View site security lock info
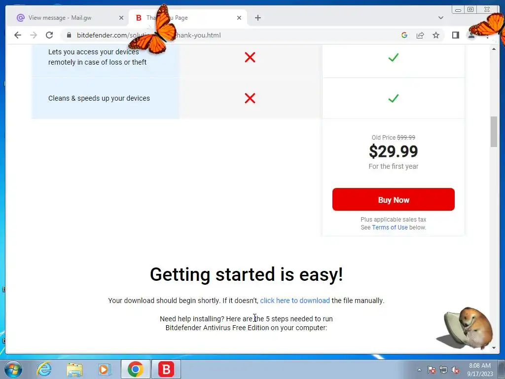The width and height of the screenshot is (505, 379). [69, 35]
